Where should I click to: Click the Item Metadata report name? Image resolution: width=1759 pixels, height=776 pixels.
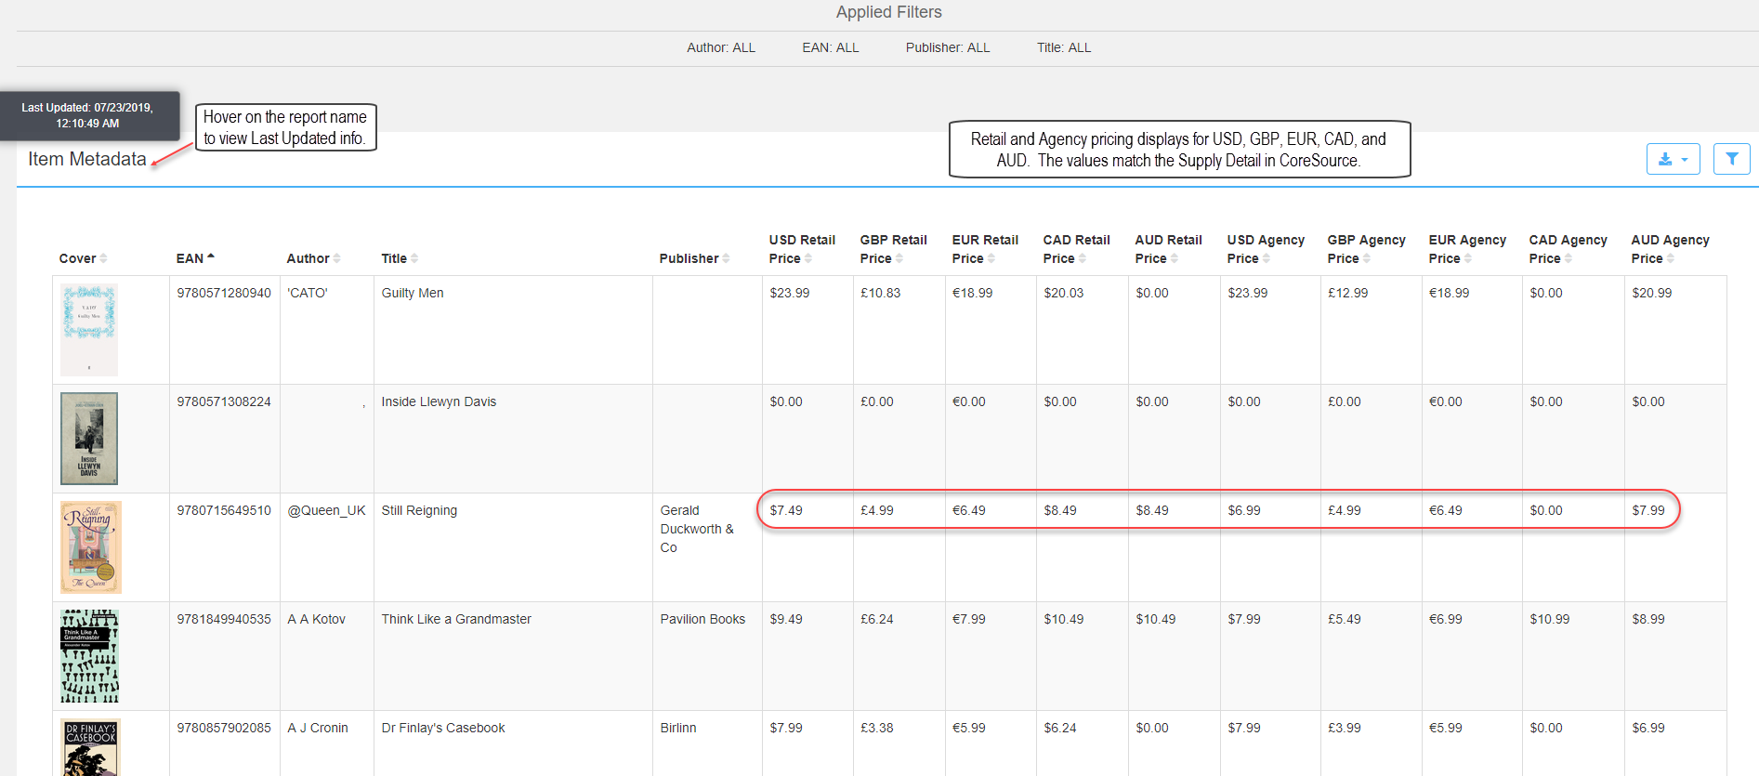click(87, 159)
